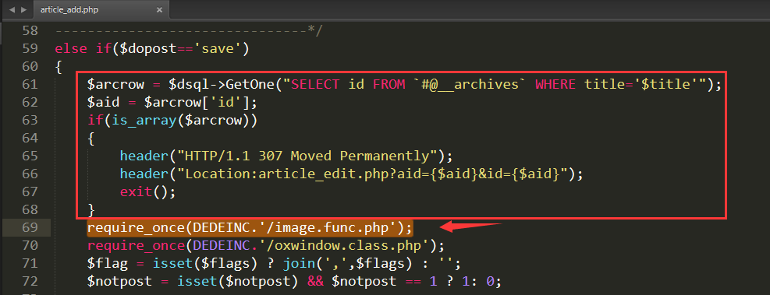Click line number 69 in the gutter

pyautogui.click(x=30, y=227)
